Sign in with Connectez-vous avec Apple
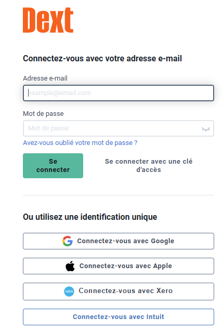 [119, 266]
